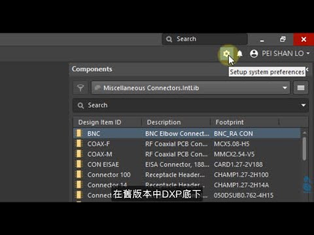The height and width of the screenshot is (235, 314).
Task: Select the COAX-F component row
Action: click(x=187, y=144)
